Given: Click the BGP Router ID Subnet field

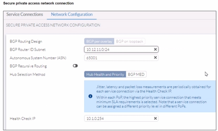Looking at the screenshot, I should point(118,49).
